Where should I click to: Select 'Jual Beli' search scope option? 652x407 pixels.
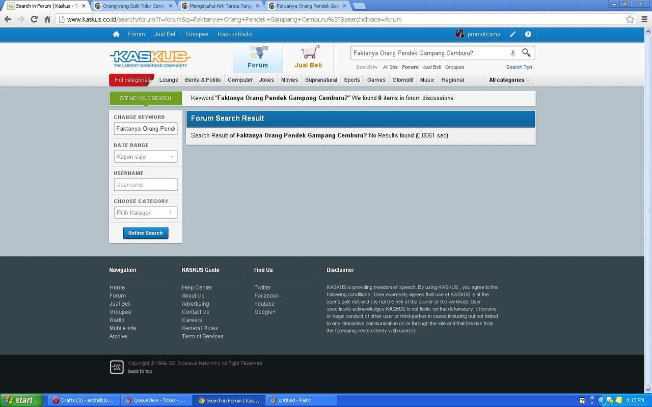click(x=431, y=67)
